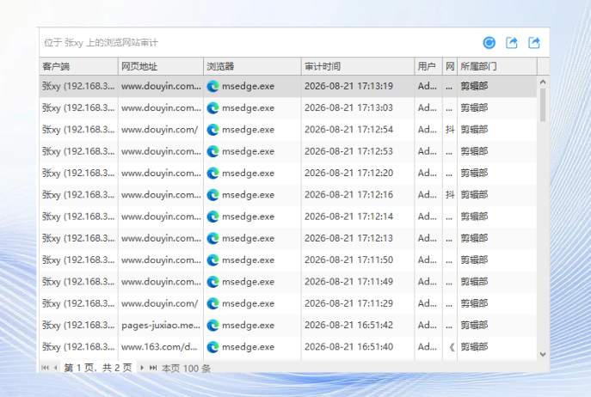Viewport: 591px width, 397px height.
Task: Click Edge icon in the 17:12:16 row
Action: (213, 195)
